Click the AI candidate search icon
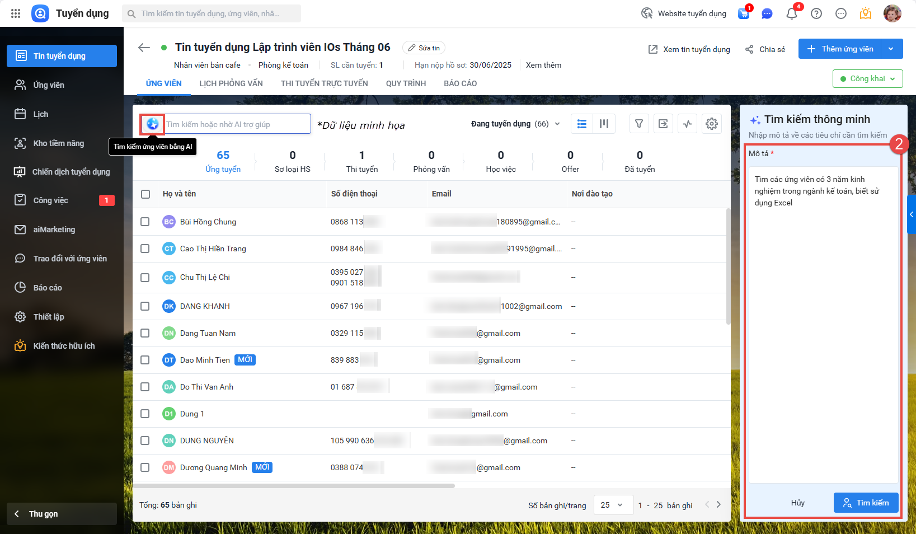Viewport: 916px width, 534px height. (x=152, y=124)
